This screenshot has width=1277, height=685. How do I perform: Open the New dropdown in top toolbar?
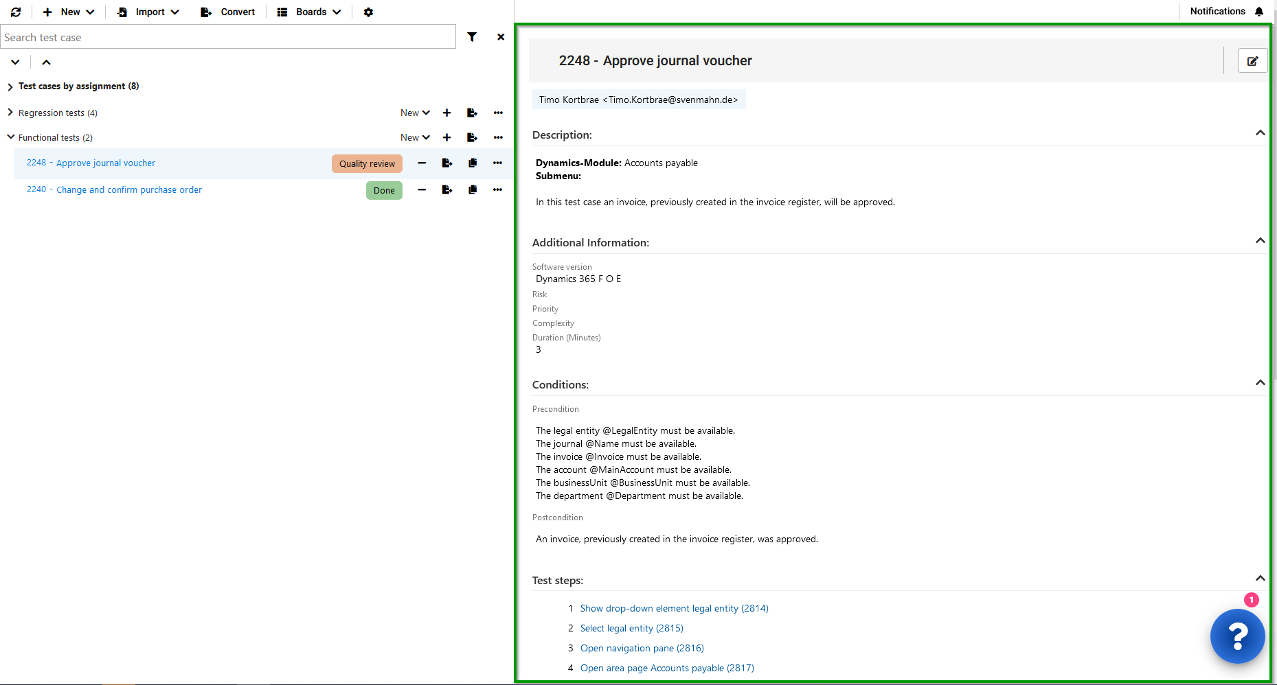pyautogui.click(x=69, y=12)
